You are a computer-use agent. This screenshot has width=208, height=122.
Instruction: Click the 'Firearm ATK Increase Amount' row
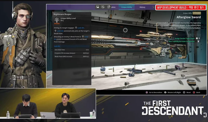pos(72,53)
